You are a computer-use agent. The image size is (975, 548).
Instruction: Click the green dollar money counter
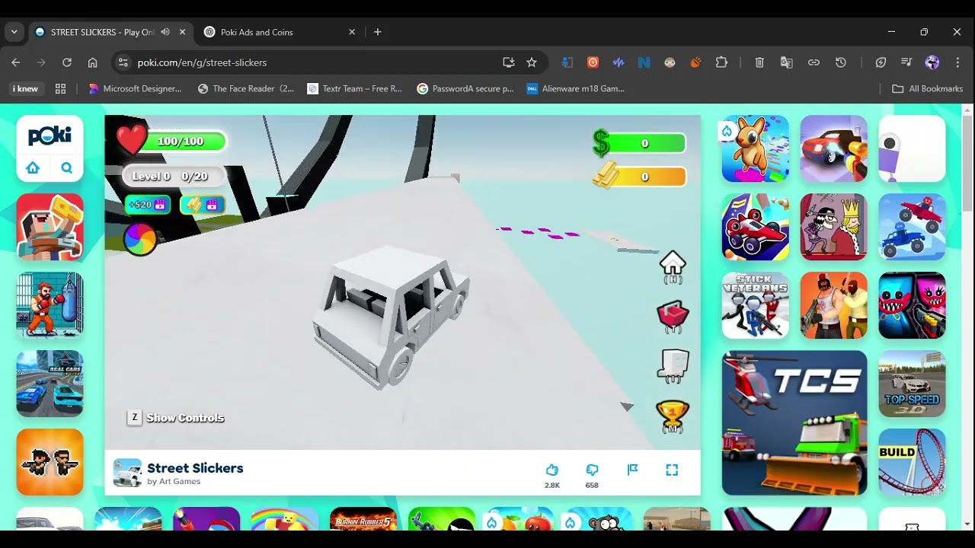pyautogui.click(x=640, y=143)
